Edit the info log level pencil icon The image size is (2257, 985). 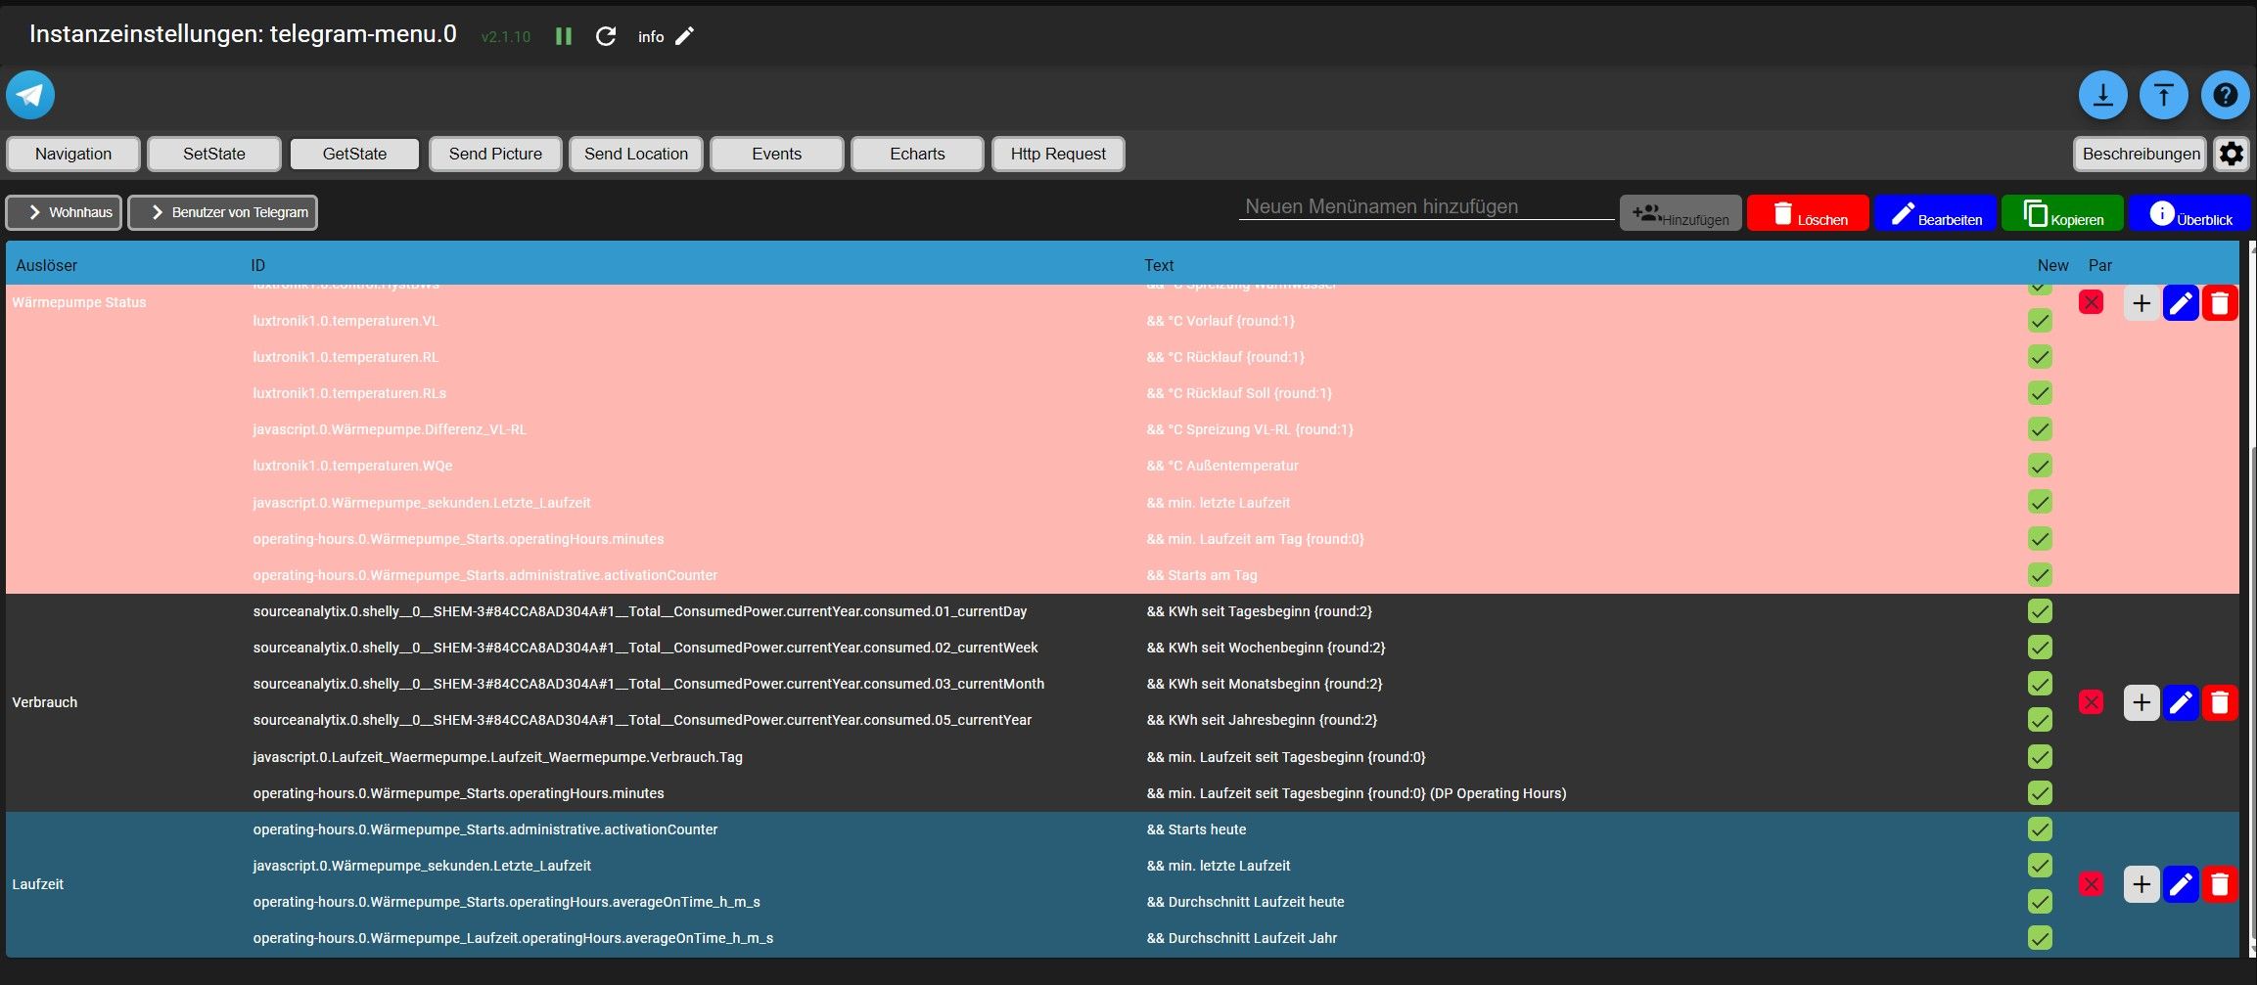point(685,36)
